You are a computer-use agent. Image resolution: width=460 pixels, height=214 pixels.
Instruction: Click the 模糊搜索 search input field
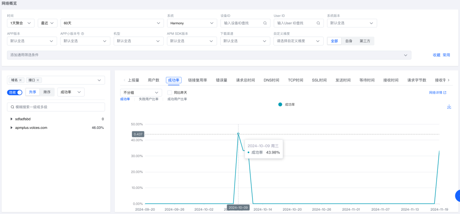point(56,107)
